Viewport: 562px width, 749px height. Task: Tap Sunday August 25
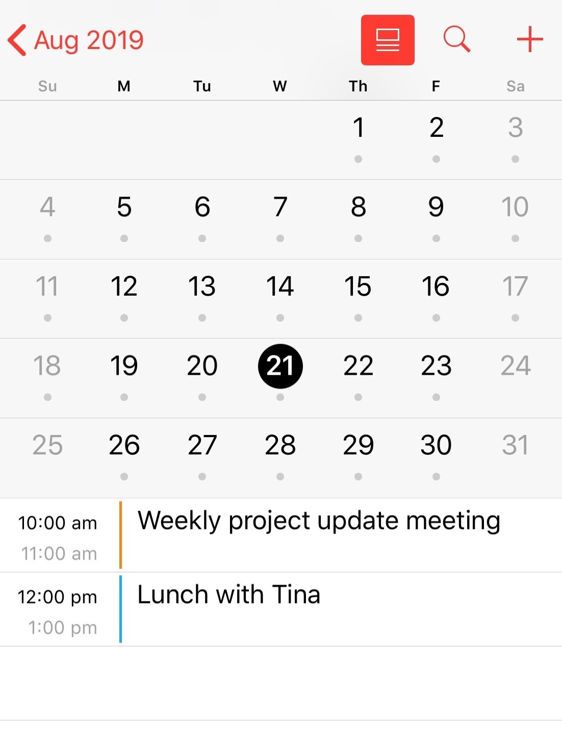point(47,445)
